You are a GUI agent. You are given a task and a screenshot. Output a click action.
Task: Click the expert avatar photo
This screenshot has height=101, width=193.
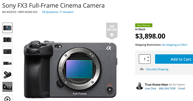pyautogui.click(x=140, y=86)
